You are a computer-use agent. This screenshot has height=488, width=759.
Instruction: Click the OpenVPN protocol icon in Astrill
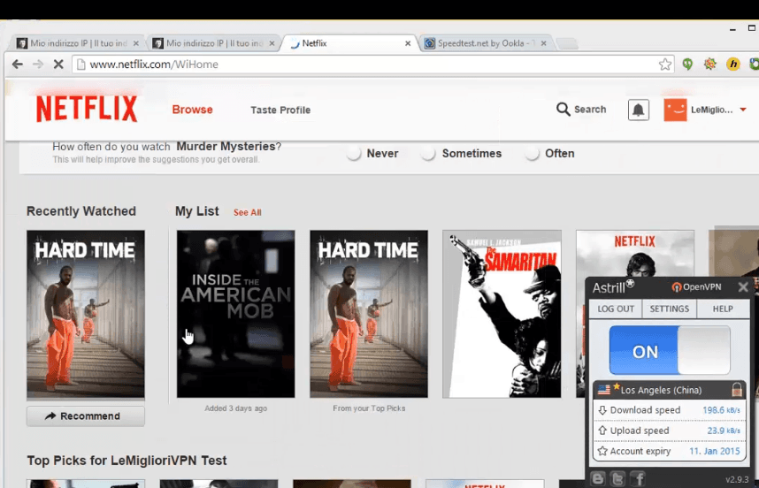click(x=676, y=287)
